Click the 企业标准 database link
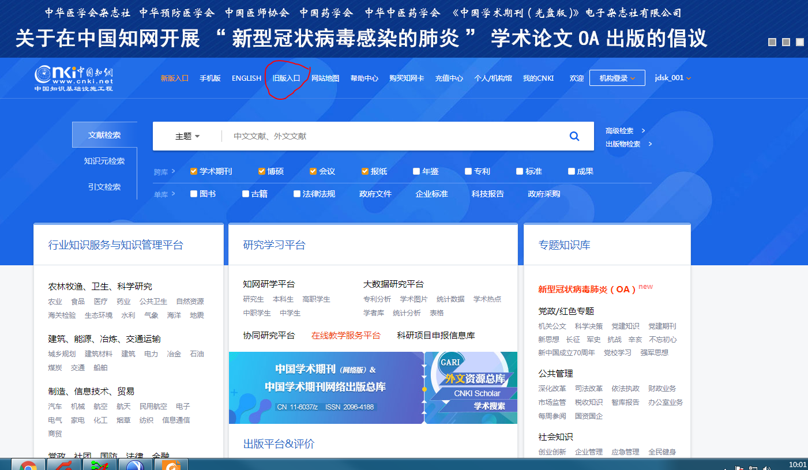This screenshot has height=470, width=808. [x=431, y=194]
